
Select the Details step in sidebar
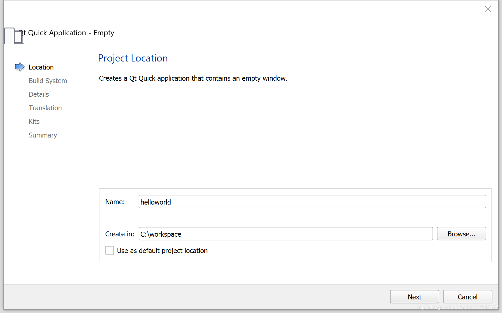(x=39, y=94)
